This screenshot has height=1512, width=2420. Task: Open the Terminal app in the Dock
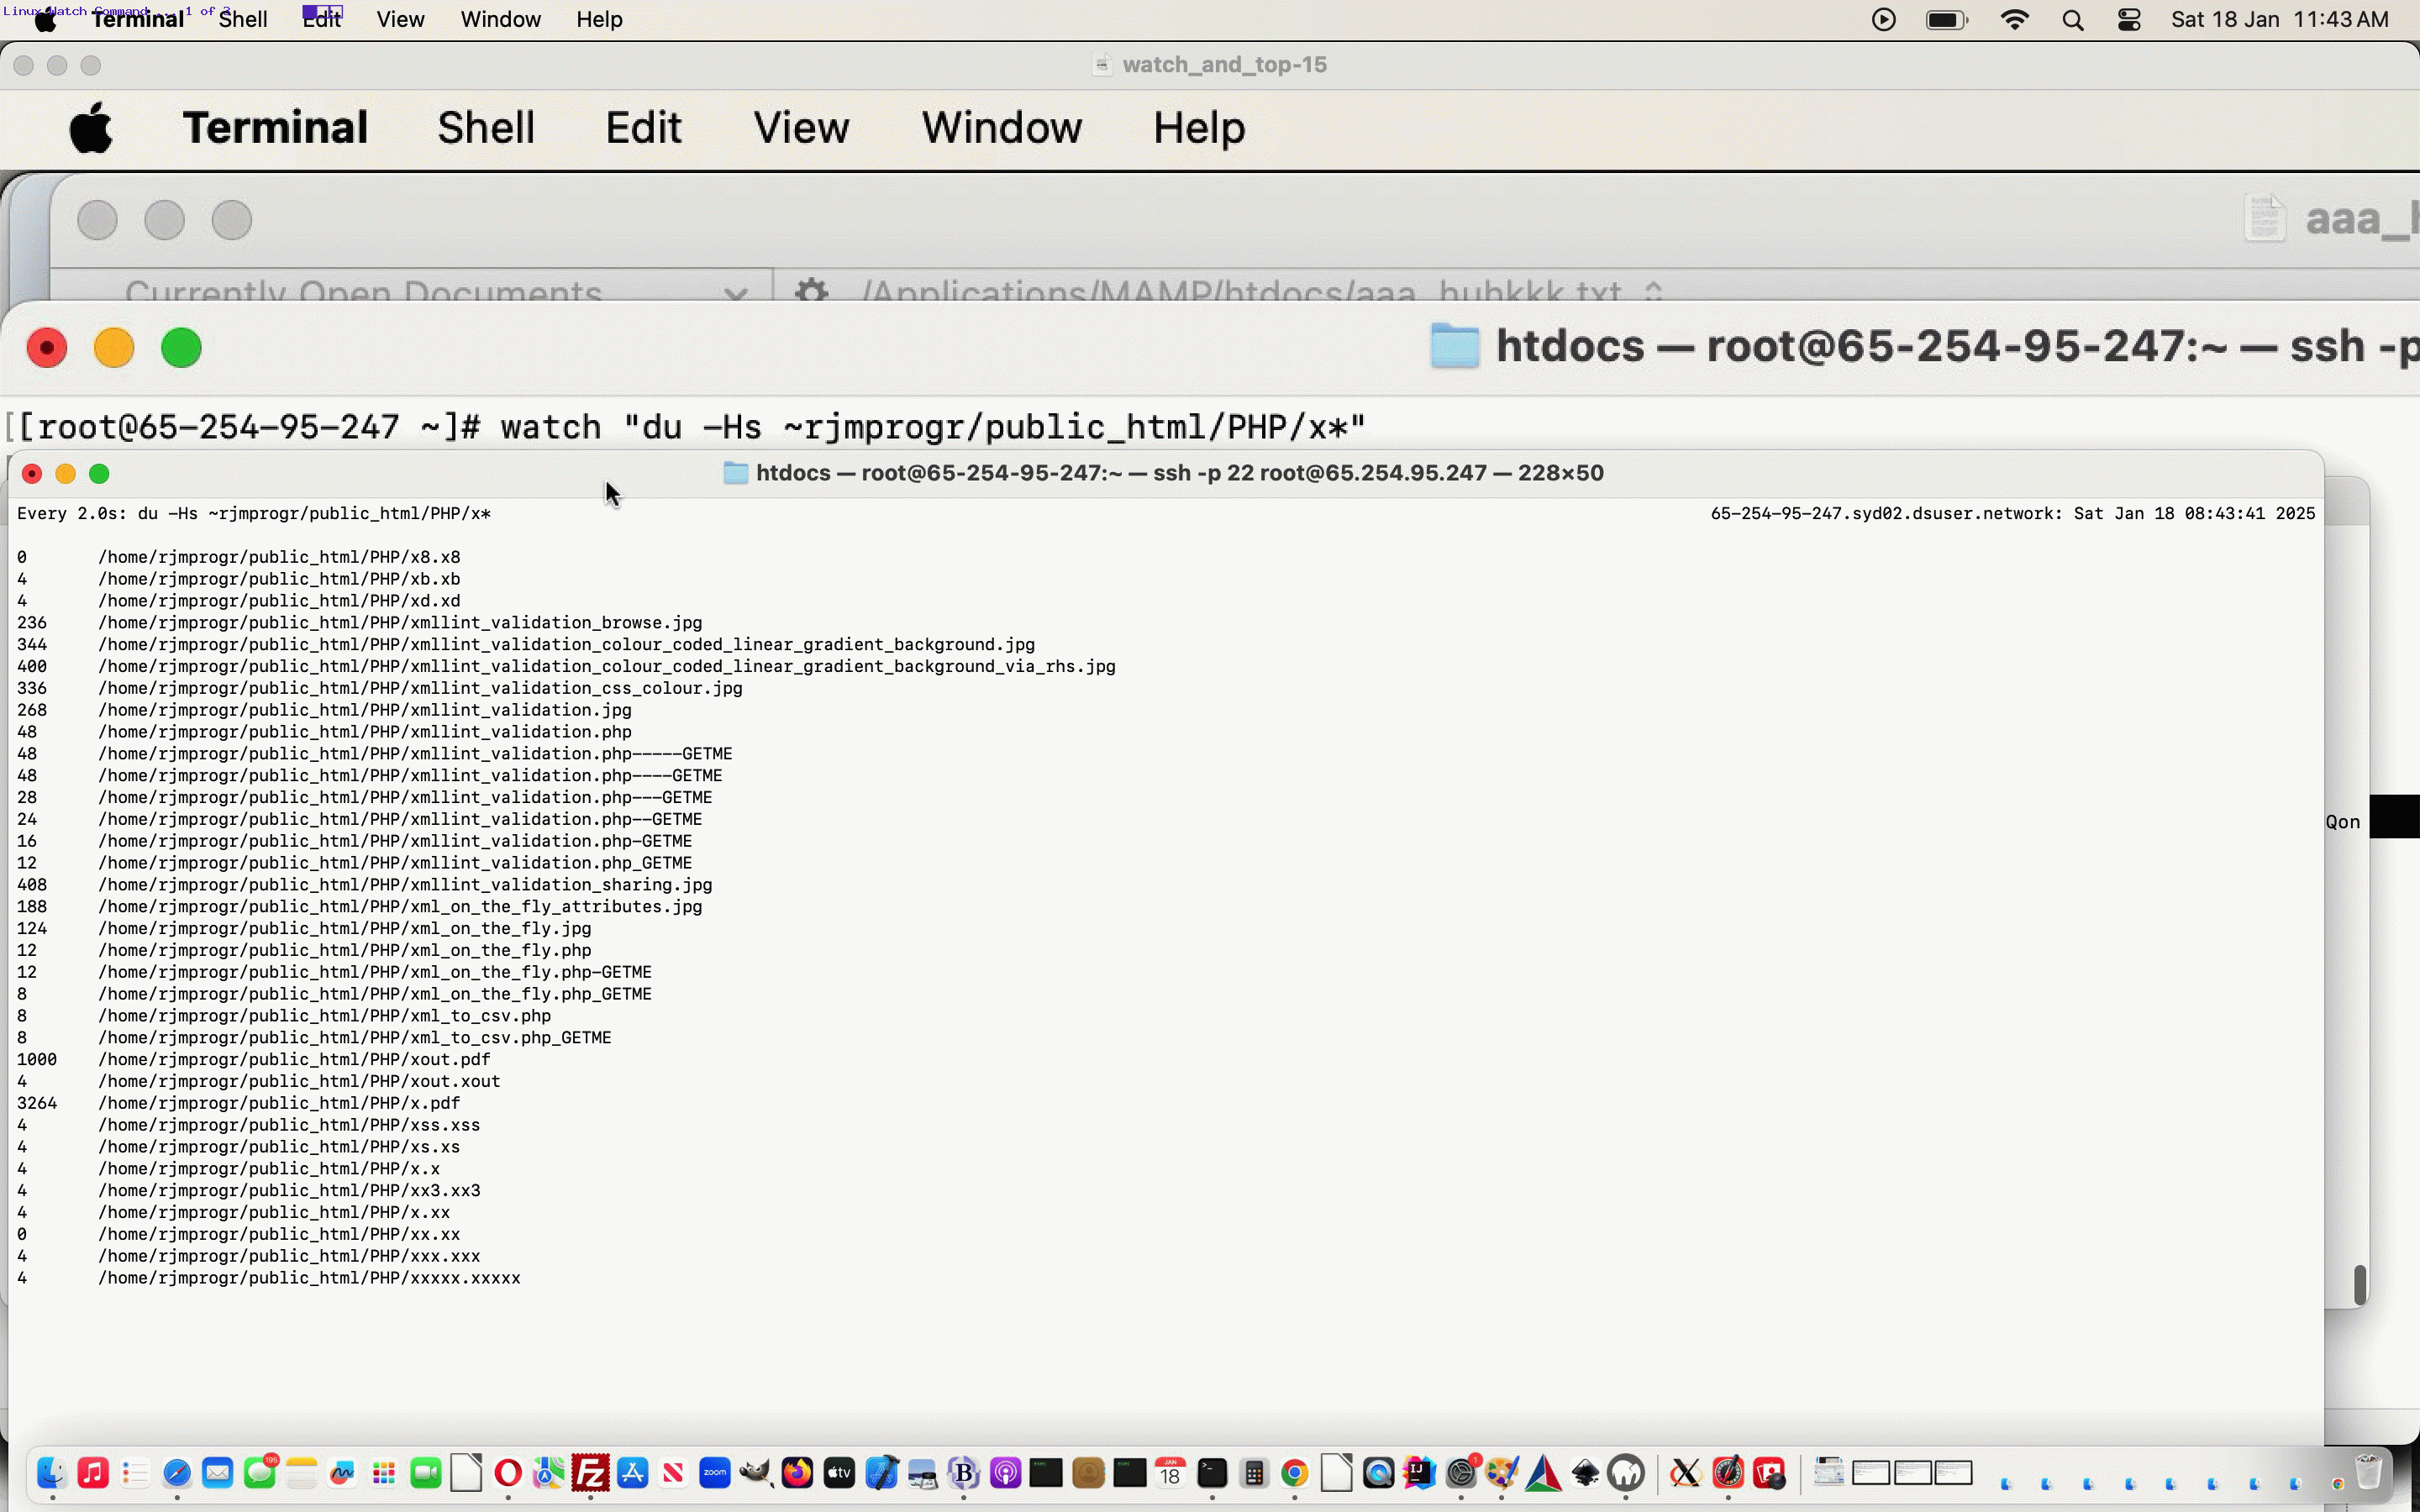click(1212, 1473)
